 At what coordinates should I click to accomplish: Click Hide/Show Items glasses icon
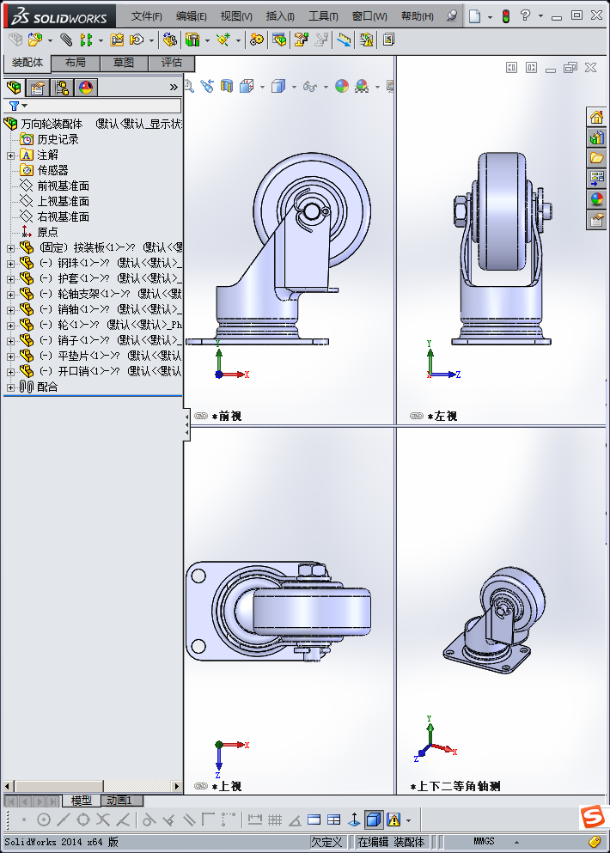click(309, 86)
